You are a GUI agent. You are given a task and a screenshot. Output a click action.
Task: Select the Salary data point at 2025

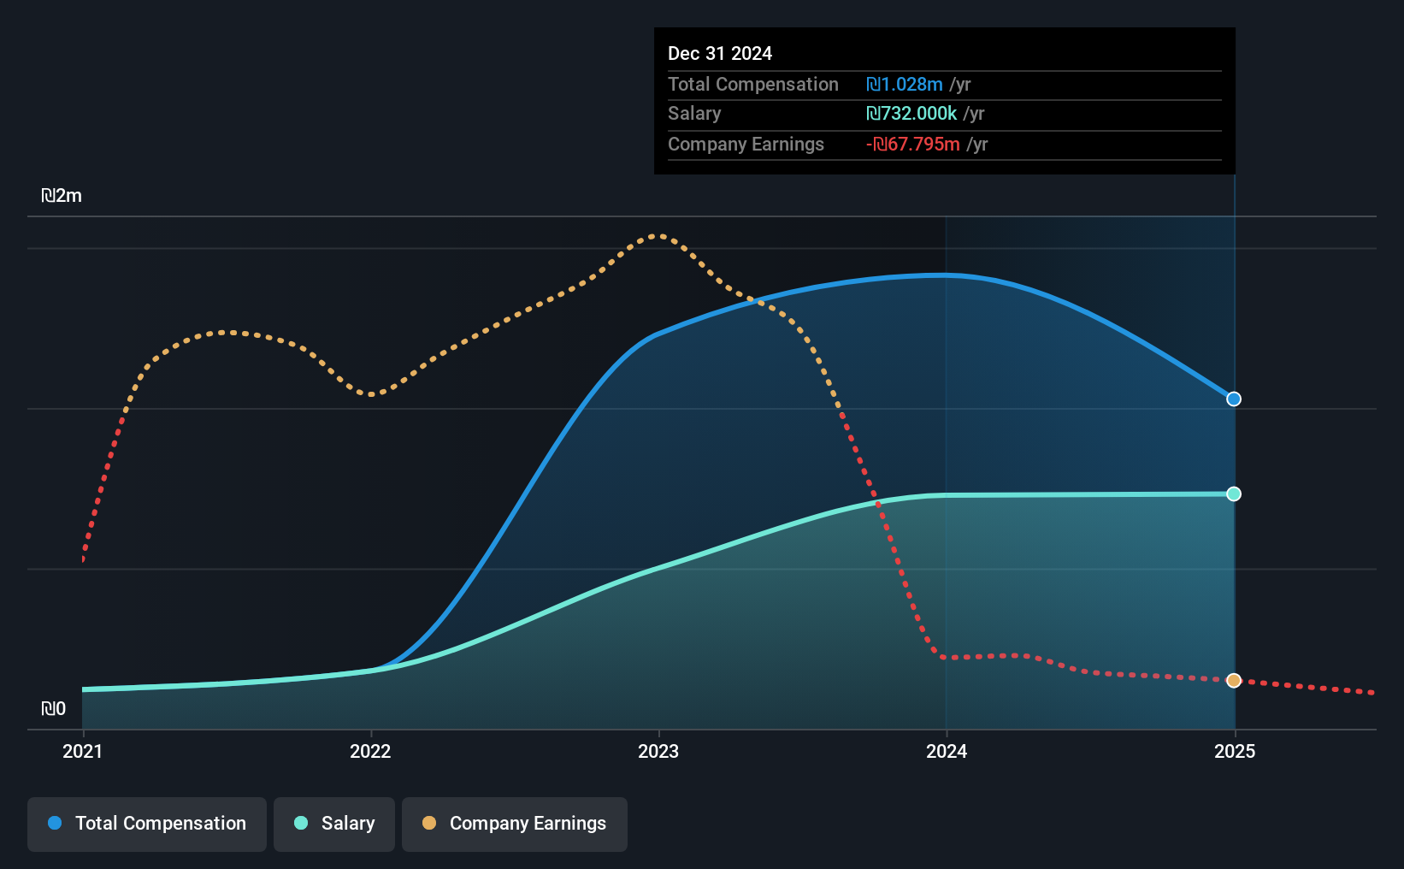(x=1234, y=494)
